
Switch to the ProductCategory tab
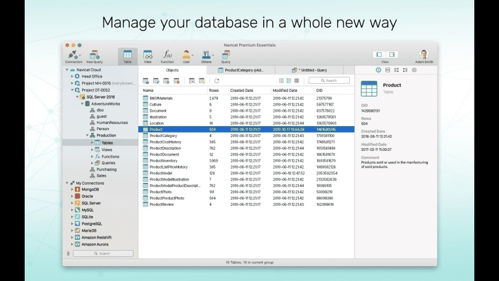coord(241,70)
